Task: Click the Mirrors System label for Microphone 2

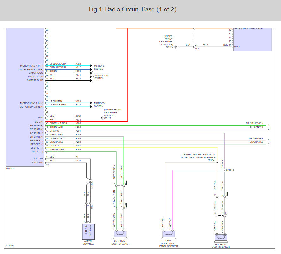Action: (x=99, y=104)
